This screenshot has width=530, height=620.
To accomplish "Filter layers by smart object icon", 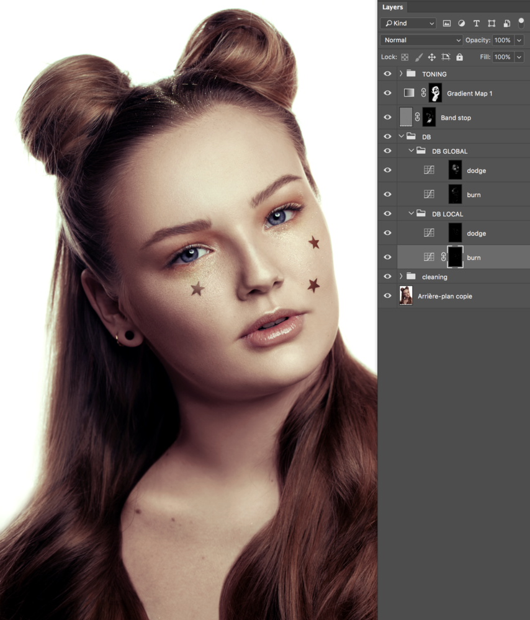I will 506,24.
